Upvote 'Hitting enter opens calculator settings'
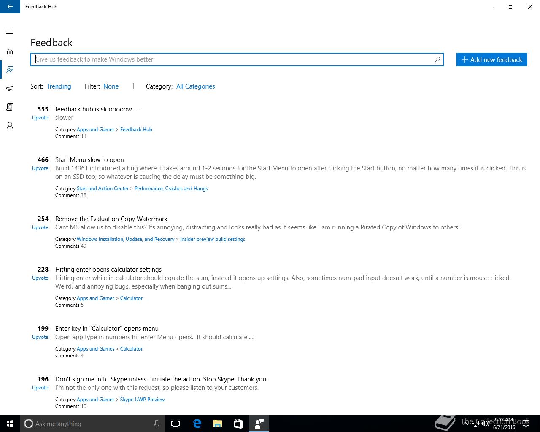The height and width of the screenshot is (432, 540). (40, 278)
